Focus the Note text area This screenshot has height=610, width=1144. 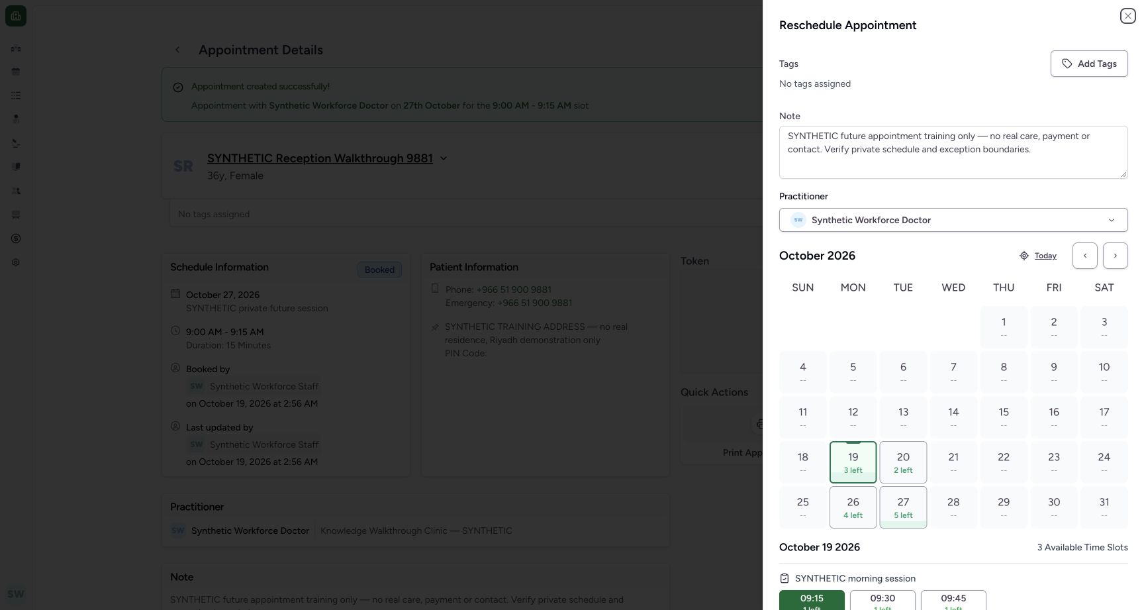click(953, 152)
